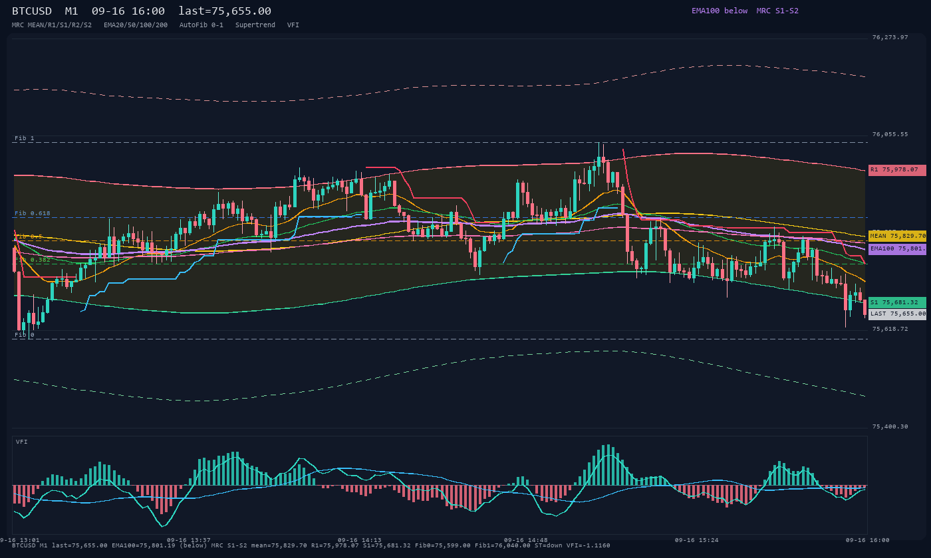
Task: Click the 09-16 14:13 time axis label
Action: [x=360, y=540]
